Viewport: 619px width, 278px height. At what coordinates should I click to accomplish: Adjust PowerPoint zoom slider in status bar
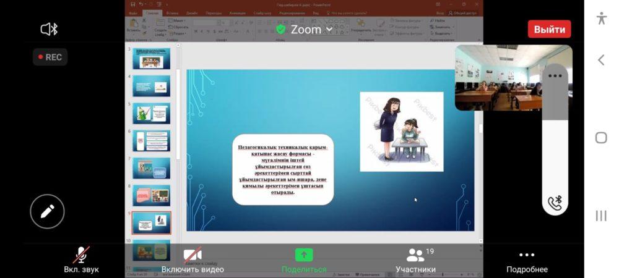pos(443,274)
